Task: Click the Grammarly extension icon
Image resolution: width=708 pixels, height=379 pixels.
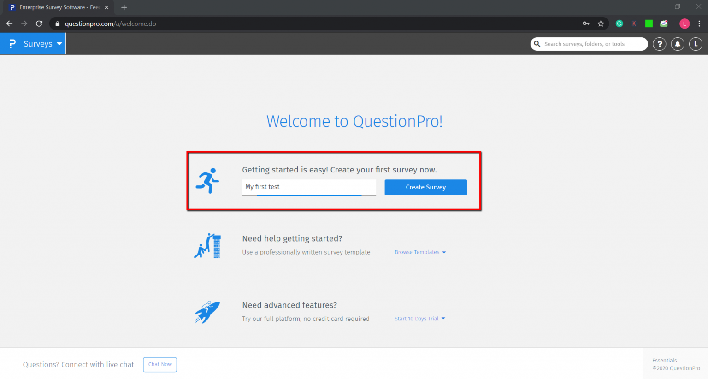Action: pyautogui.click(x=619, y=23)
